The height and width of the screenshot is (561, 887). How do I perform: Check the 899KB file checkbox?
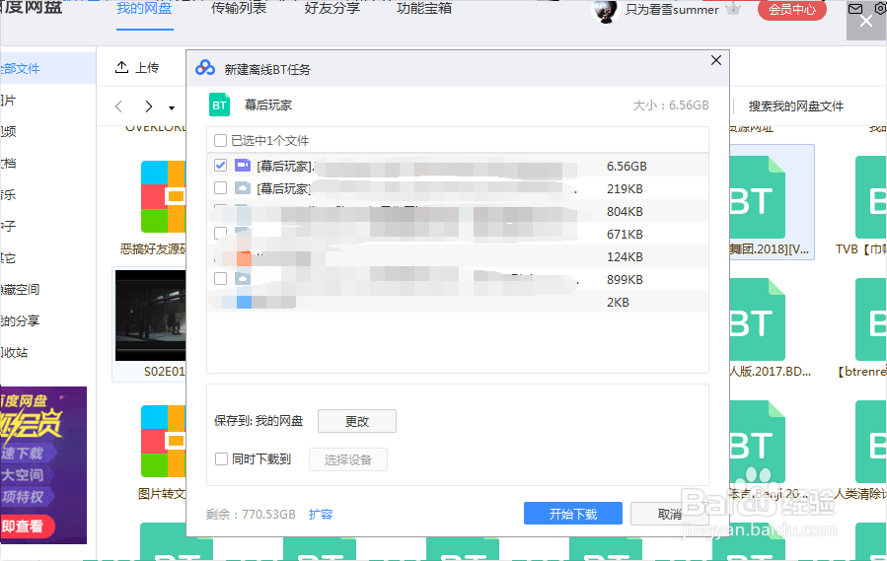(x=221, y=278)
